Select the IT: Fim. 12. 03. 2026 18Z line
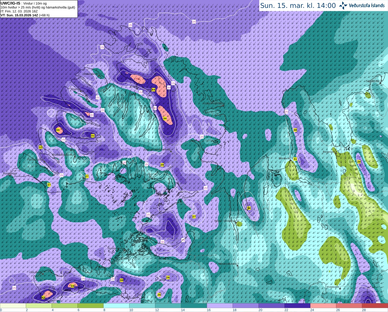Image resolution: width=388 pixels, height=312 pixels. (x=19, y=11)
